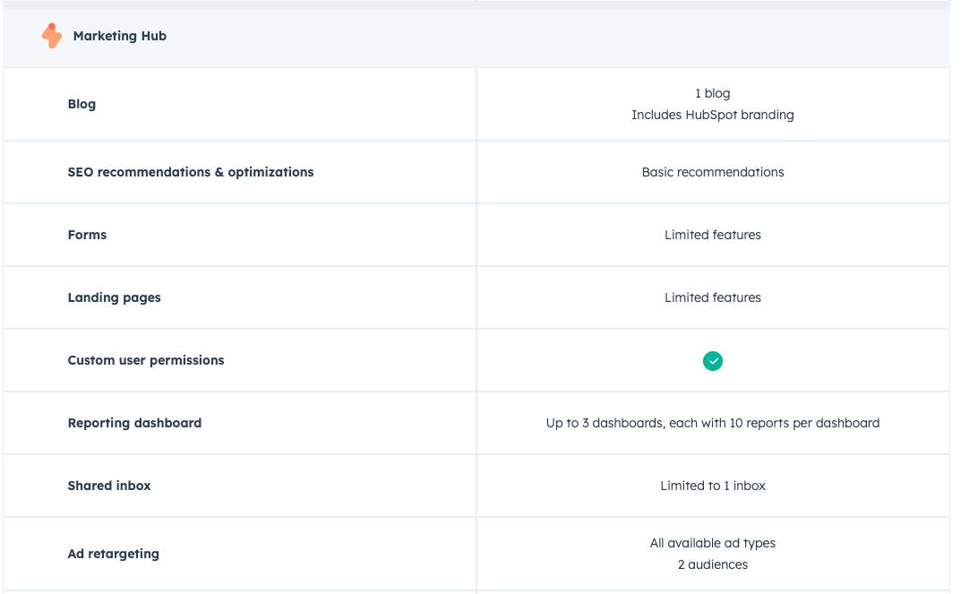
Task: Select the 'Basic recommendations' cell text
Action: (713, 172)
